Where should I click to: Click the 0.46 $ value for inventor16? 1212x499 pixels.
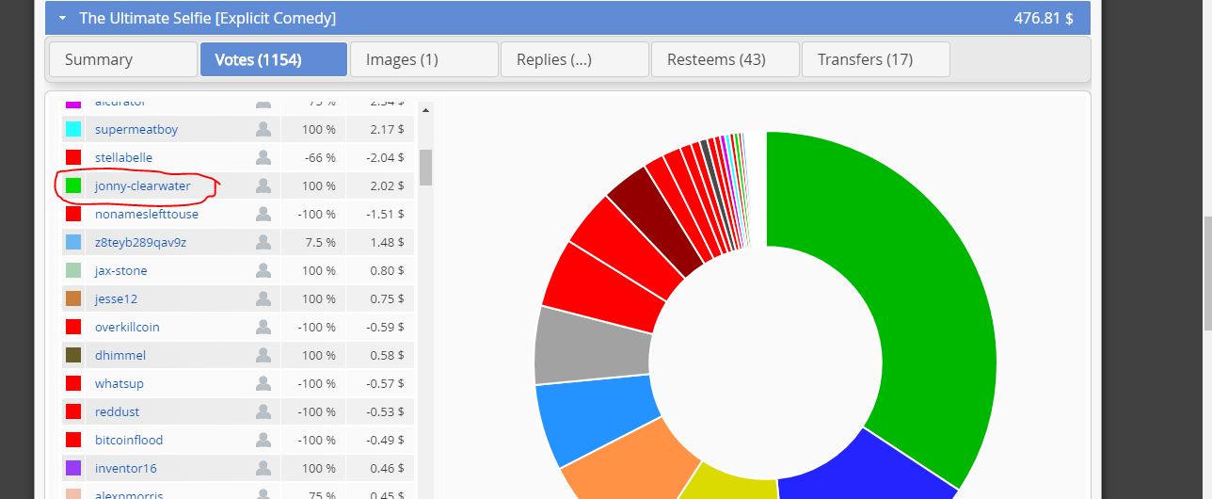388,468
